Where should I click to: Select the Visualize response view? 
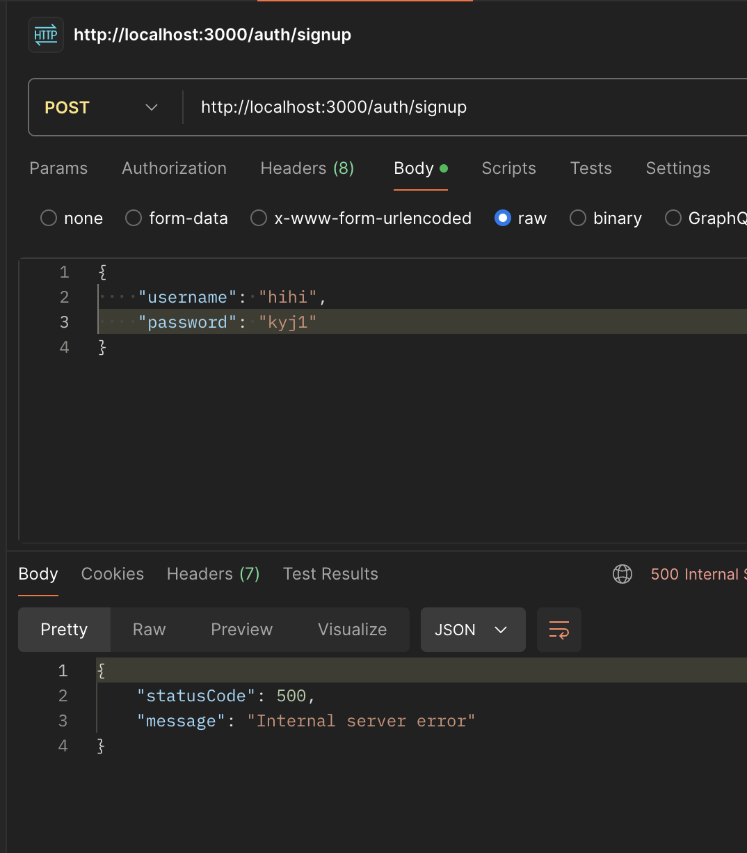click(x=353, y=630)
